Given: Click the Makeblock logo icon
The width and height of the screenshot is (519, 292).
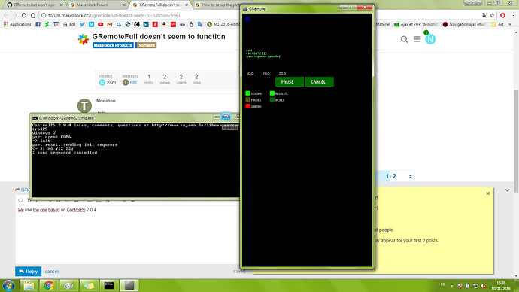Looking at the screenshot, I should pos(83,39).
